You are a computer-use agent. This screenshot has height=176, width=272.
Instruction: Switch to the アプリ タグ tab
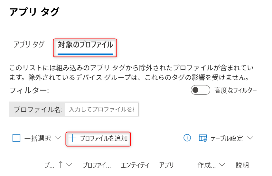(29, 44)
